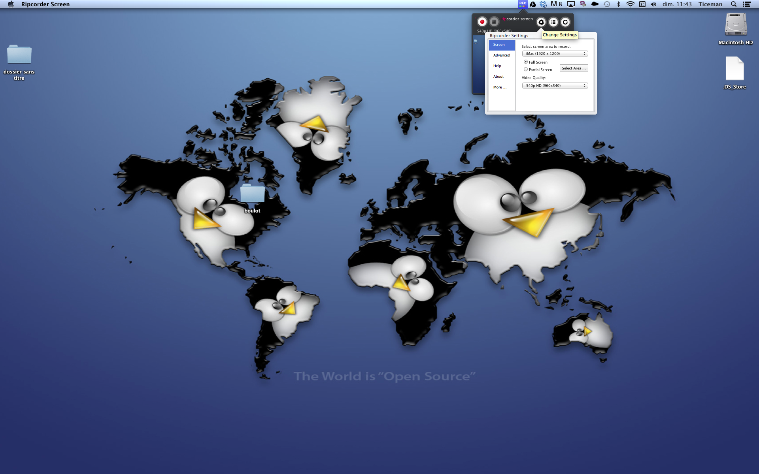Open the Help settings tab
Viewport: 759px width, 474px height.
click(502, 66)
